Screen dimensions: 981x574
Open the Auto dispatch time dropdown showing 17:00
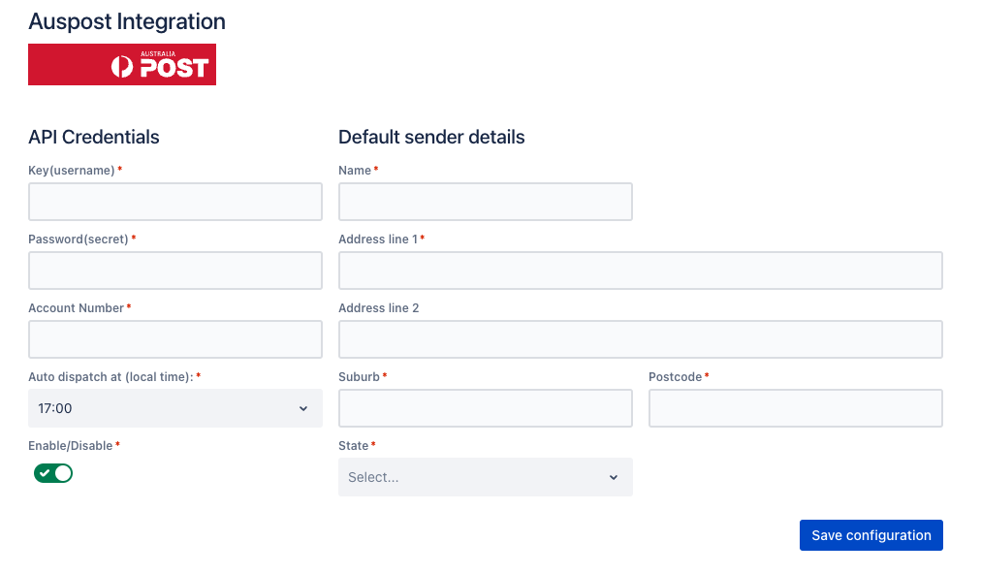[175, 408]
